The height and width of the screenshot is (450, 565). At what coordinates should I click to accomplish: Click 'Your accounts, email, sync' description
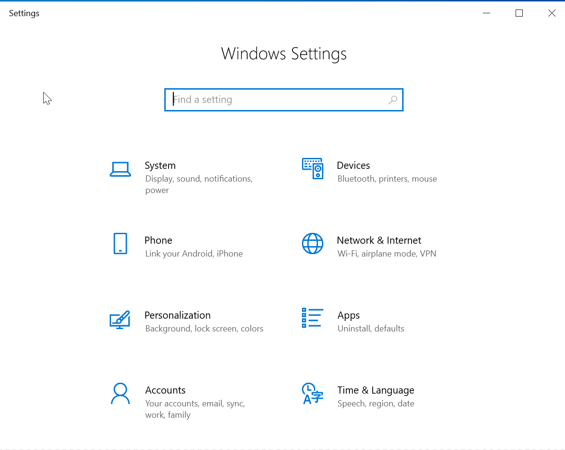(x=195, y=409)
